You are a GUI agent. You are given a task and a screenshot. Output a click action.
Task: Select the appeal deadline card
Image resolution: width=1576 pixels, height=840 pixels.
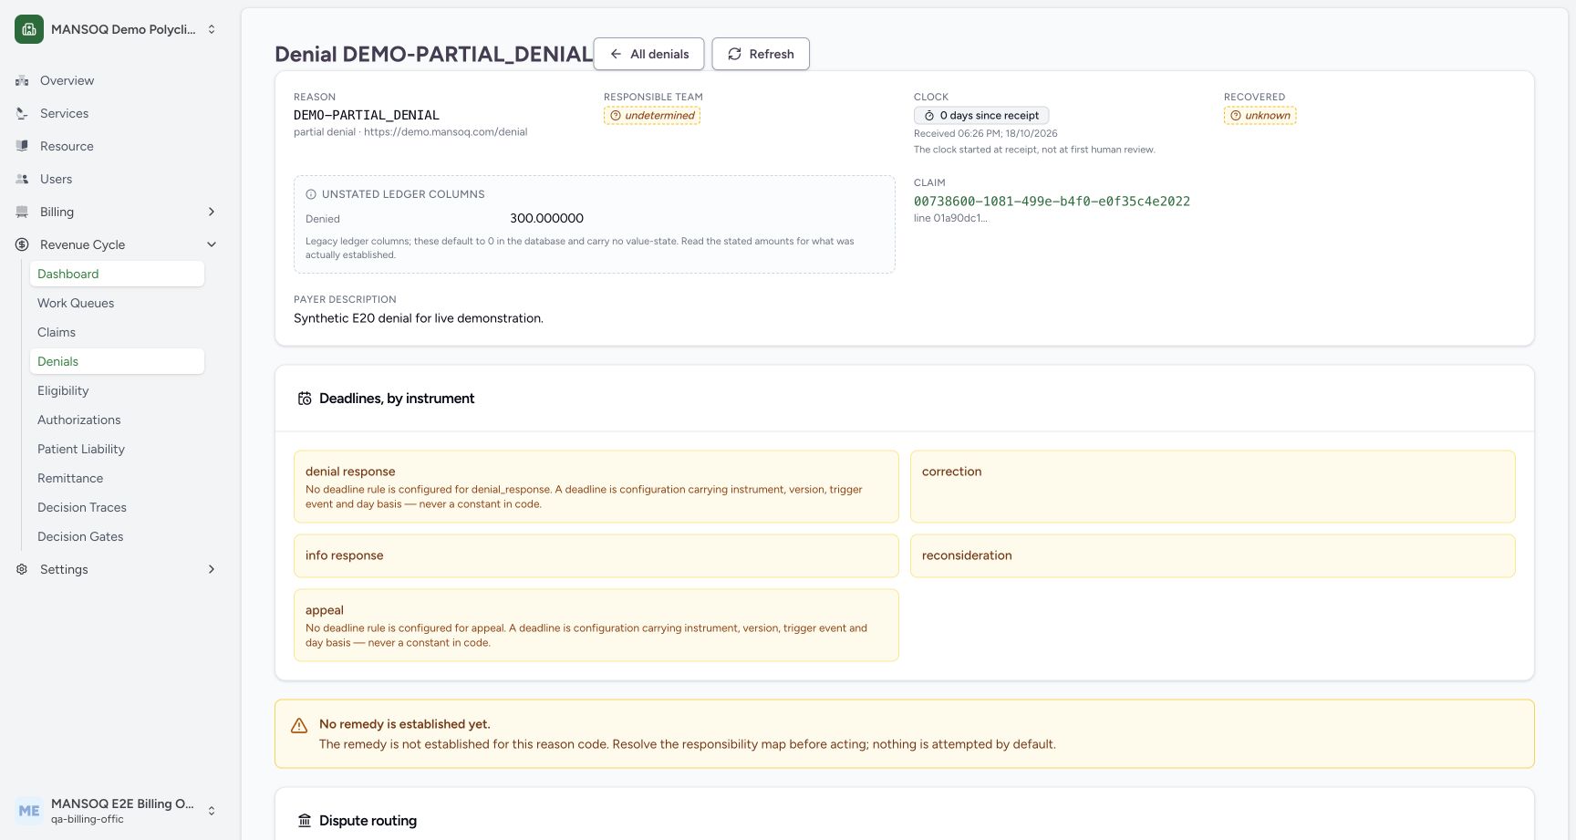(596, 625)
